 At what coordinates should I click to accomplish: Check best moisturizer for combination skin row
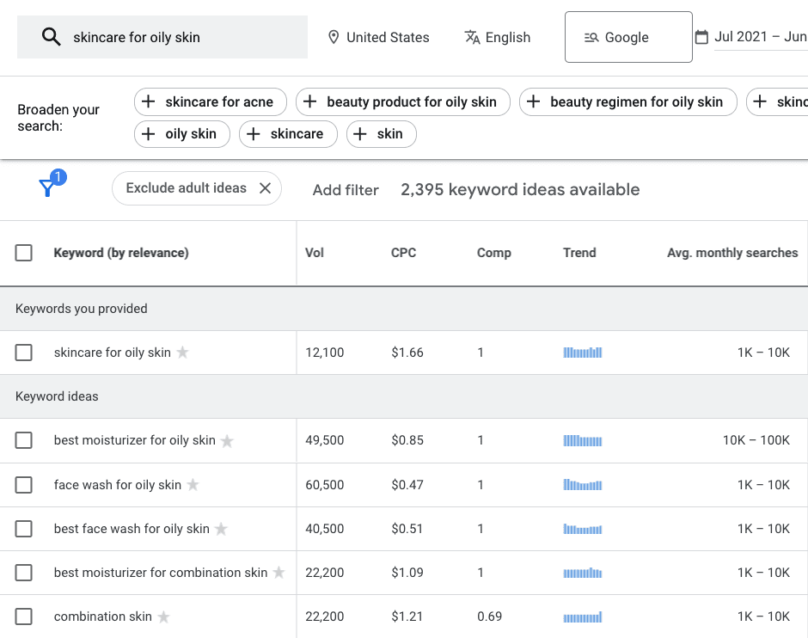point(24,573)
